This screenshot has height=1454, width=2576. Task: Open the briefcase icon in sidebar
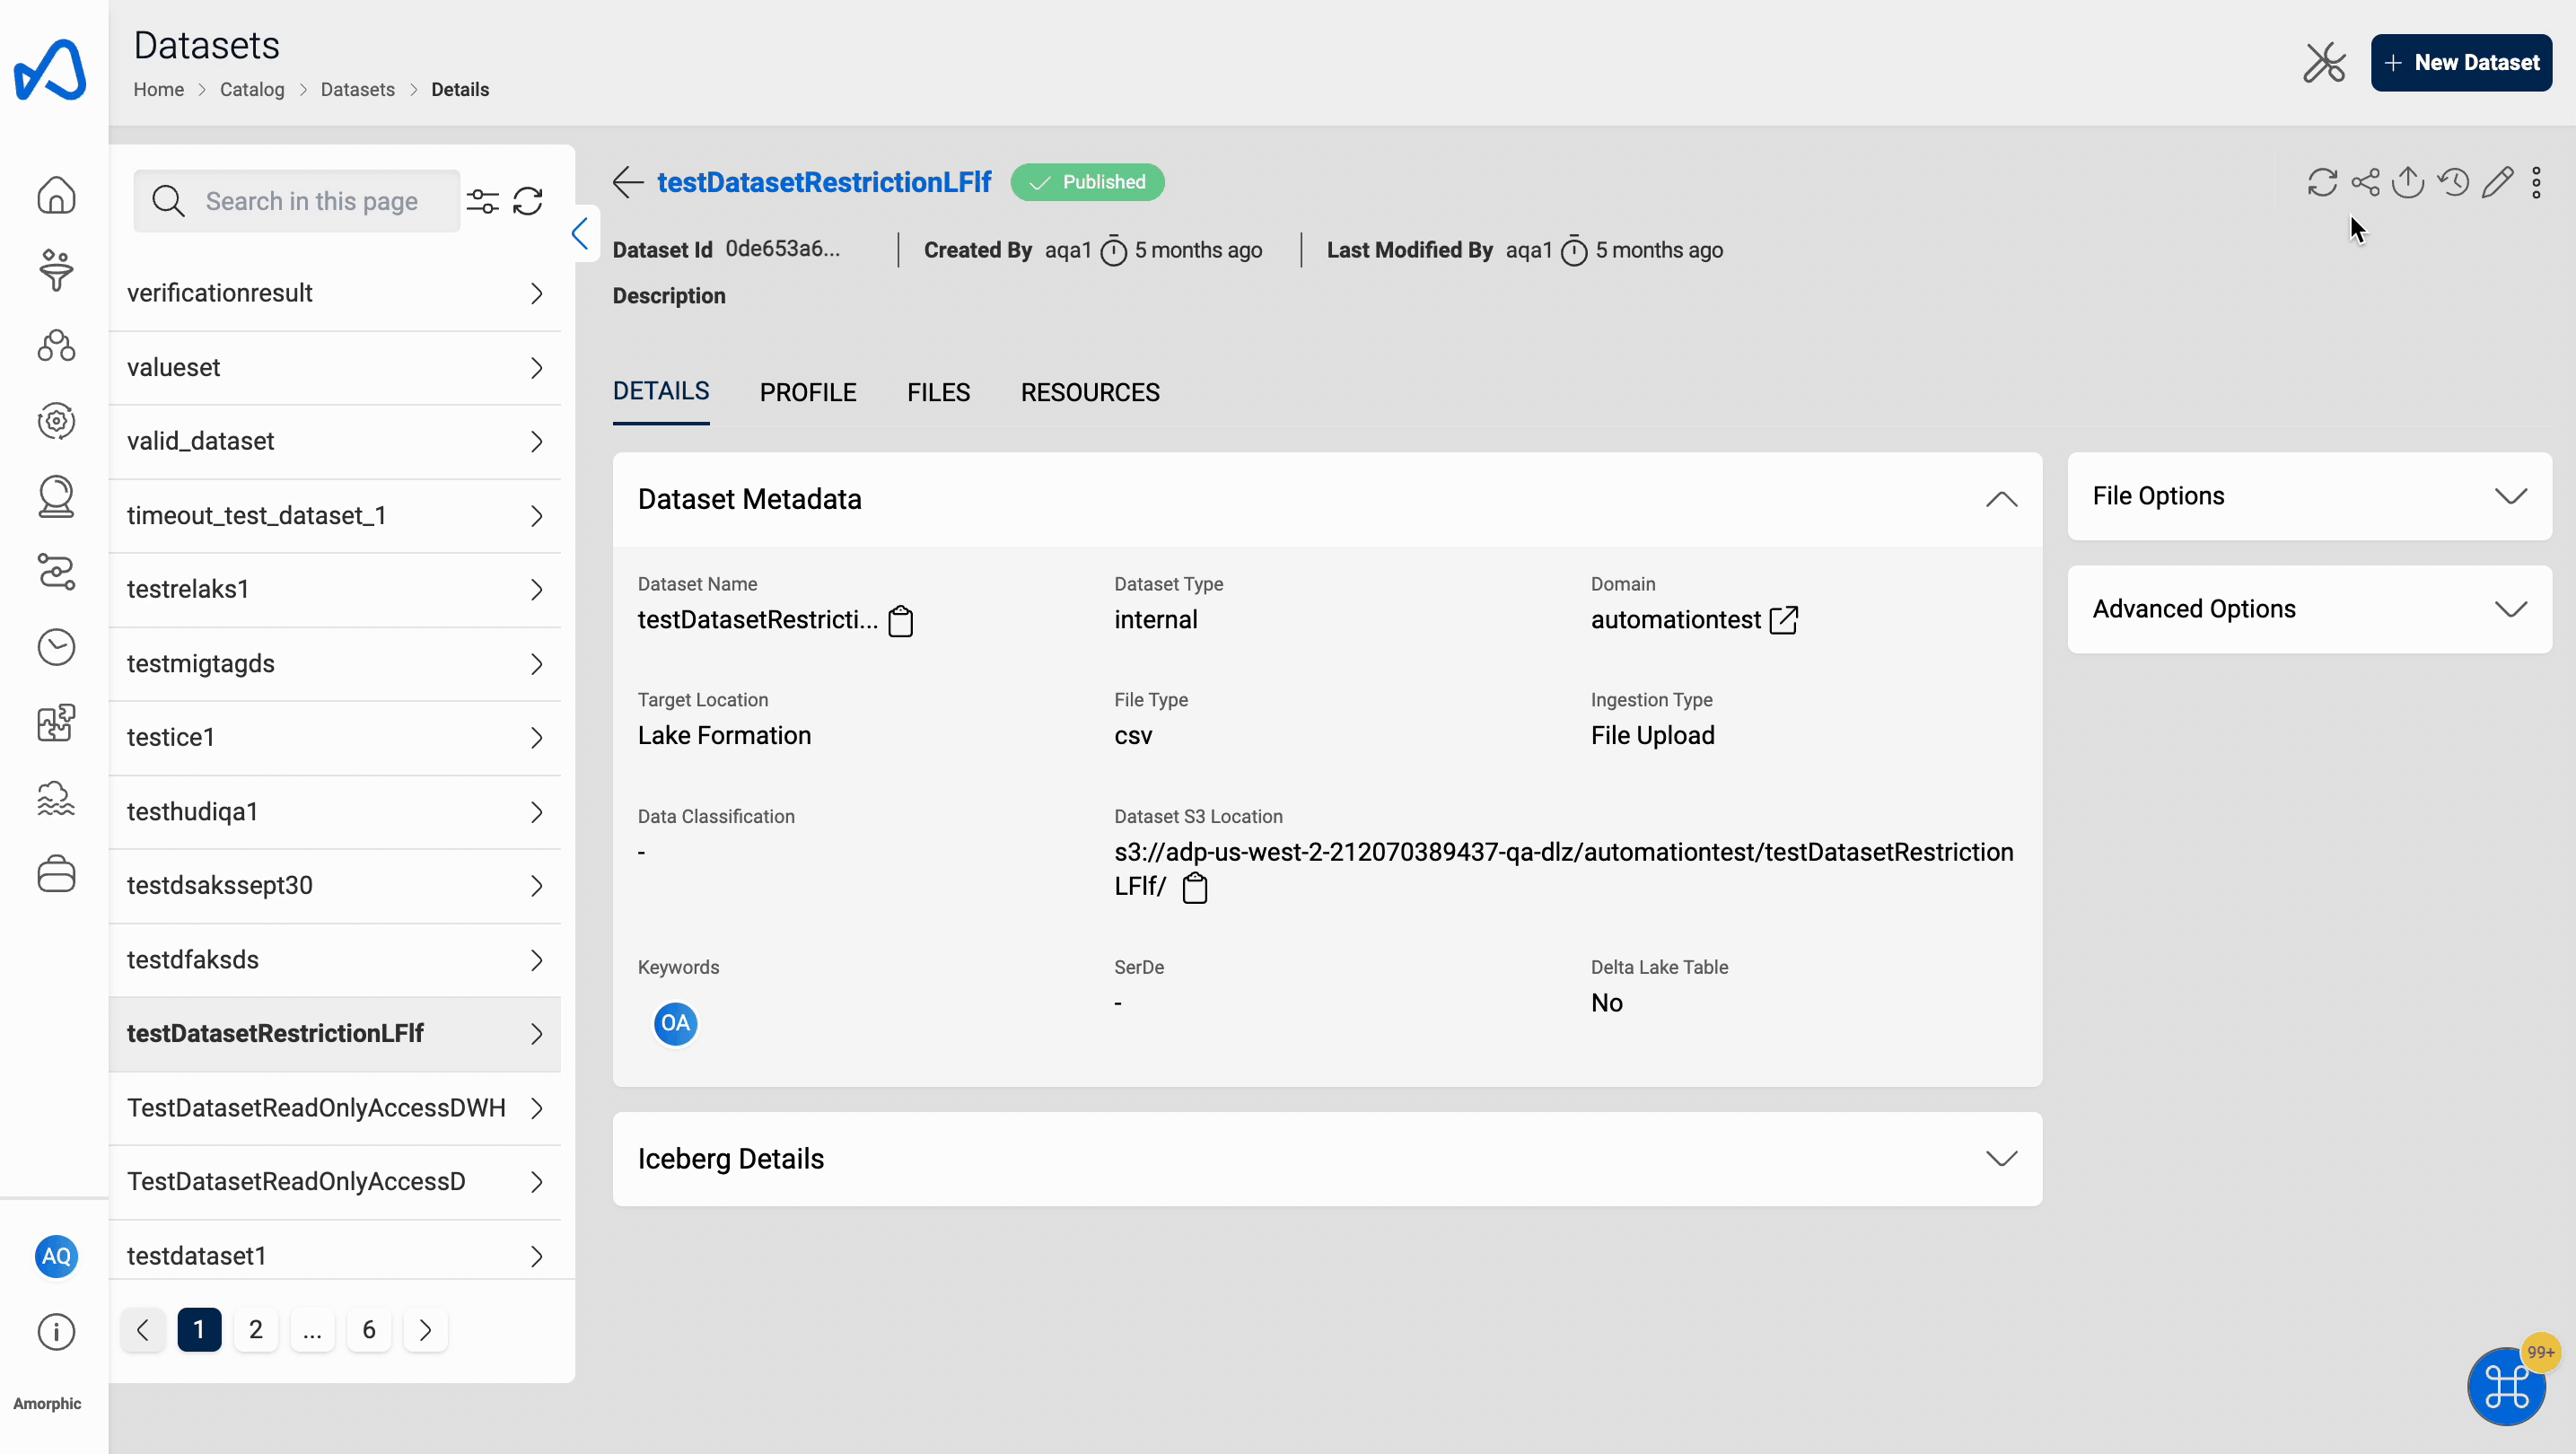point(56,873)
